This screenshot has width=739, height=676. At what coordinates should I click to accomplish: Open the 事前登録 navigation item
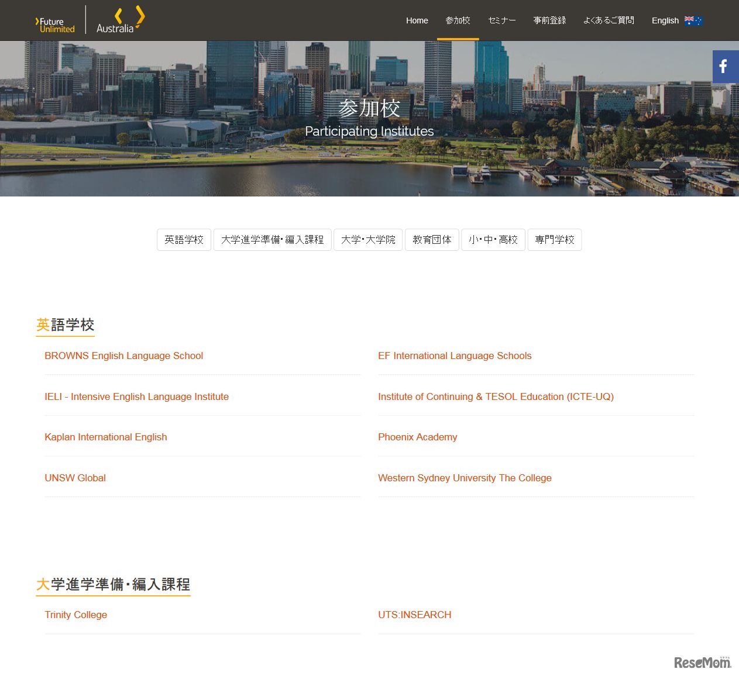click(x=549, y=20)
